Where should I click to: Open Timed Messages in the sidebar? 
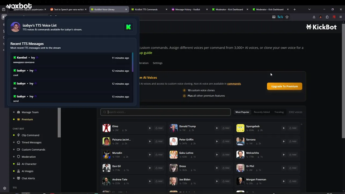point(32,142)
